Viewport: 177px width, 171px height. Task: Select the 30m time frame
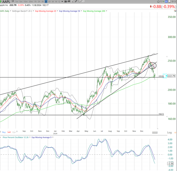point(31,2)
